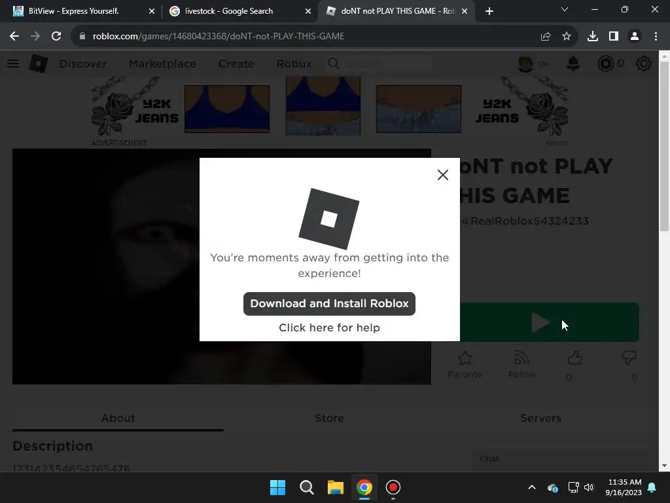This screenshot has height=503, width=670.
Task: Click the Roblox search field
Action: [x=379, y=64]
